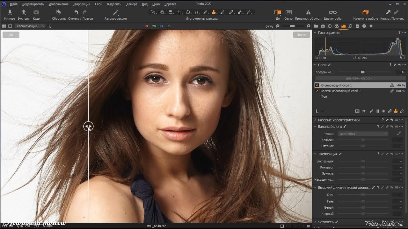This screenshot has width=408, height=229.
Task: Click the Импорт (Import) icon
Action: [x=10, y=12]
